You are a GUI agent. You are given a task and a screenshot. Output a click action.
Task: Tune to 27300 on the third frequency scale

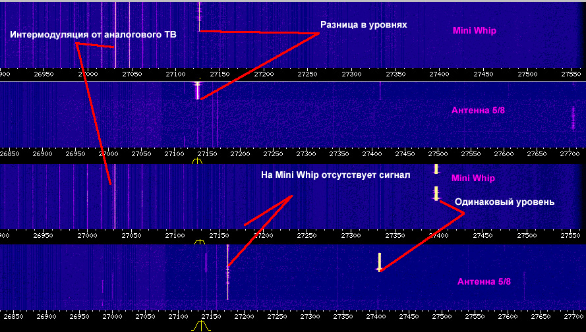(351, 235)
